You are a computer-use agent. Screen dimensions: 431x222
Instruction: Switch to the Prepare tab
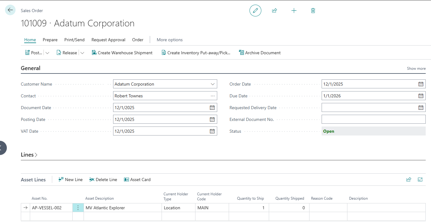50,40
